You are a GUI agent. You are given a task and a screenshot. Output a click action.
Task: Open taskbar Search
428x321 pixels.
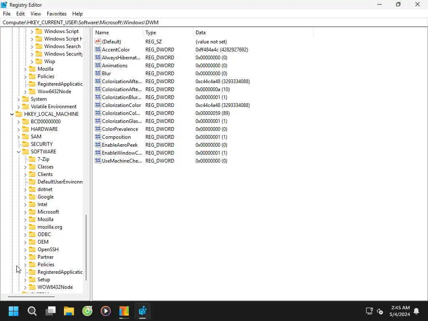tap(32, 311)
